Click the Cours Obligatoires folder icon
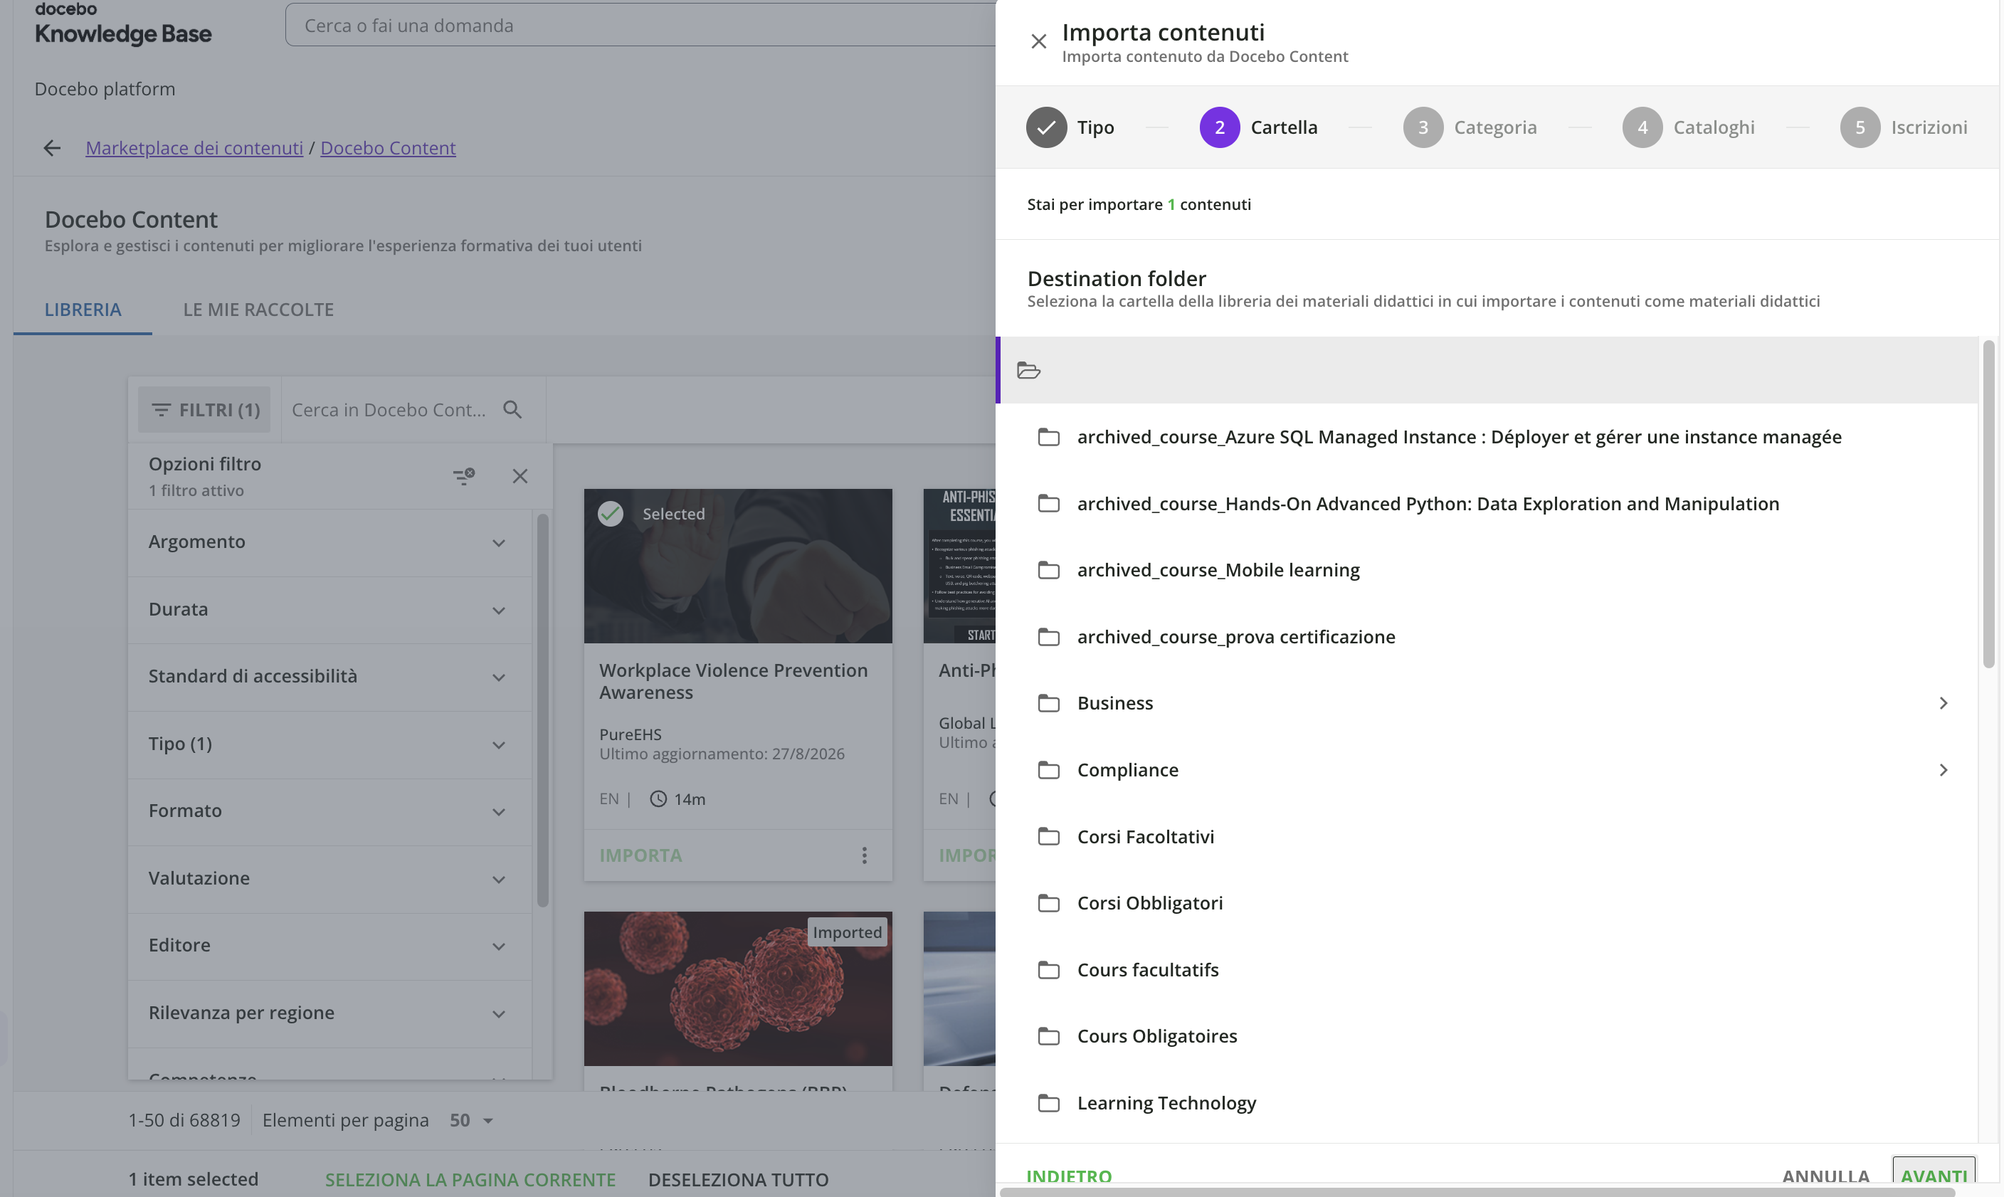Viewport: 2004px width, 1197px height. point(1048,1036)
